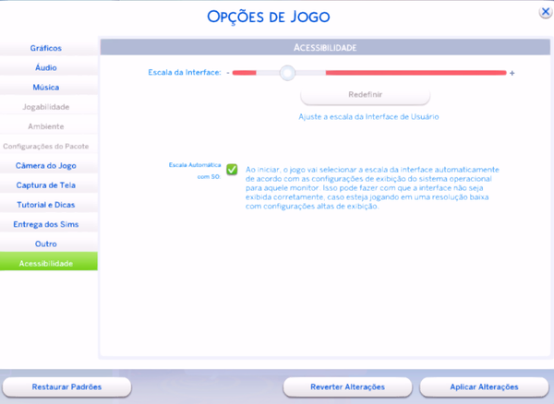The image size is (554, 404).
Task: Select the Música category
Action: 46,88
